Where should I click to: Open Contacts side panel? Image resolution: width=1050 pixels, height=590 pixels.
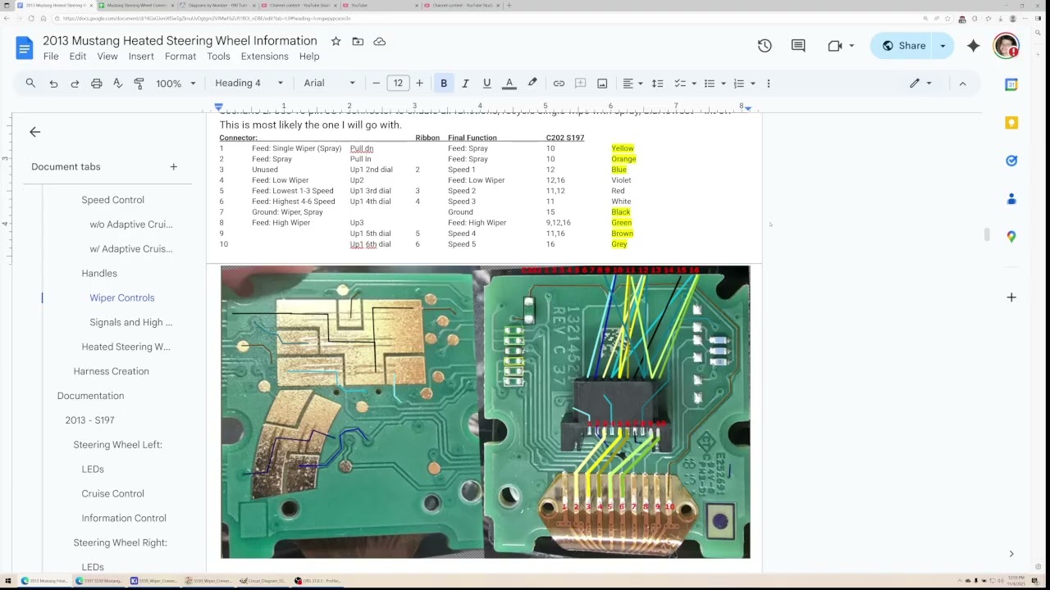tap(1011, 199)
